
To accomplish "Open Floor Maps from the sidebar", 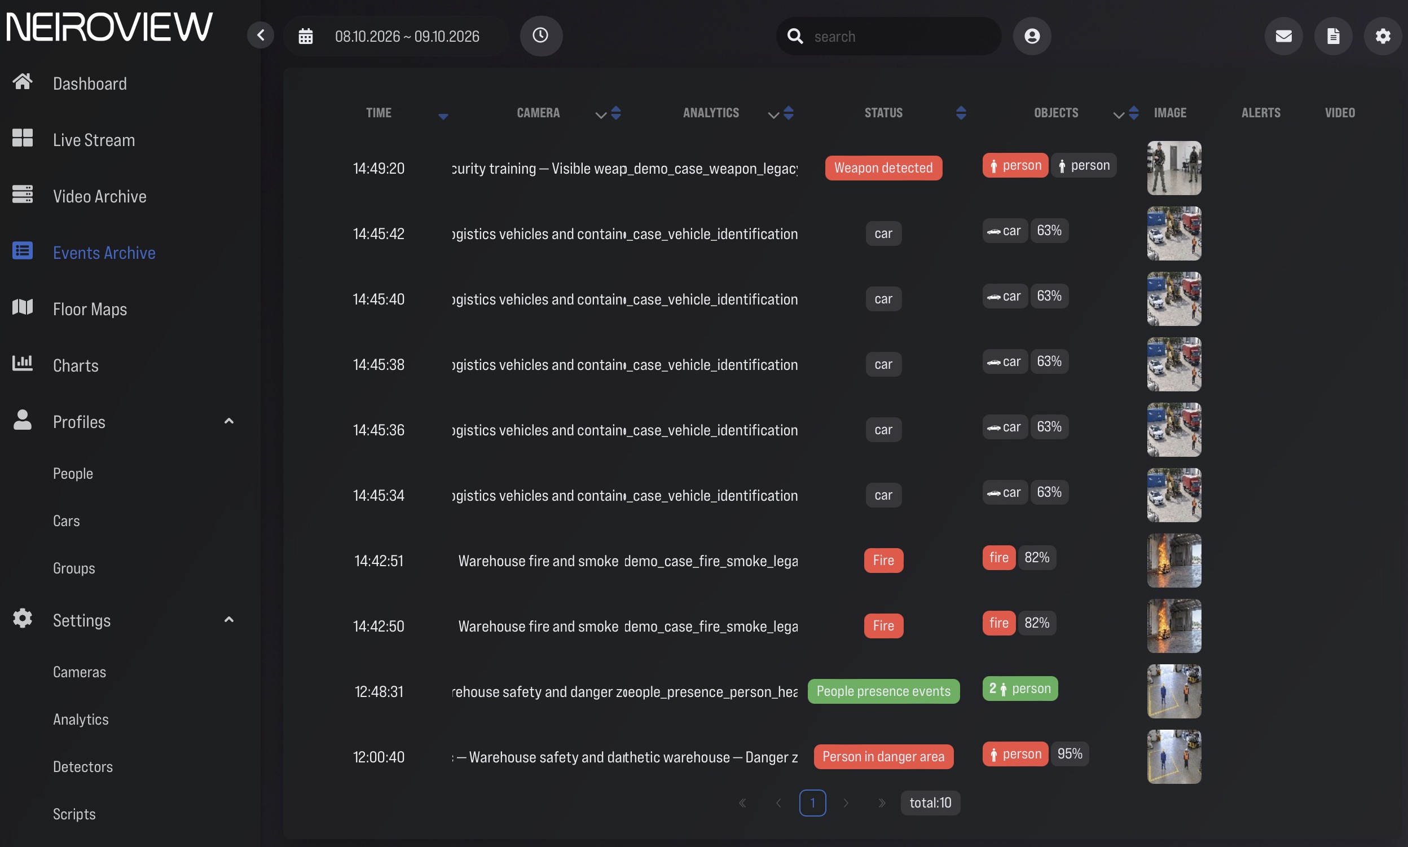I will [x=90, y=310].
